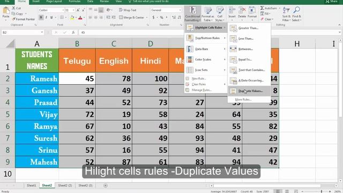Toggle Wrap Text
This screenshot has height=193, width=343.
pyautogui.click(x=128, y=10)
